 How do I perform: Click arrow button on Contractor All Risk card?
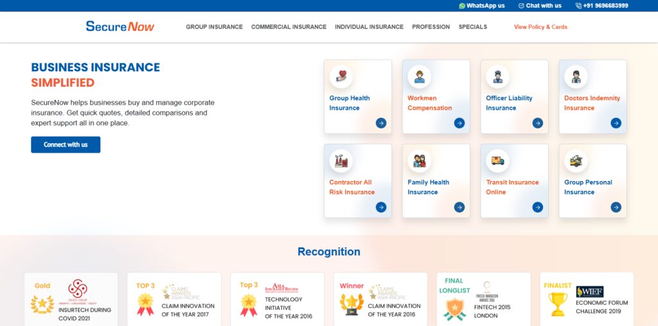[381, 207]
